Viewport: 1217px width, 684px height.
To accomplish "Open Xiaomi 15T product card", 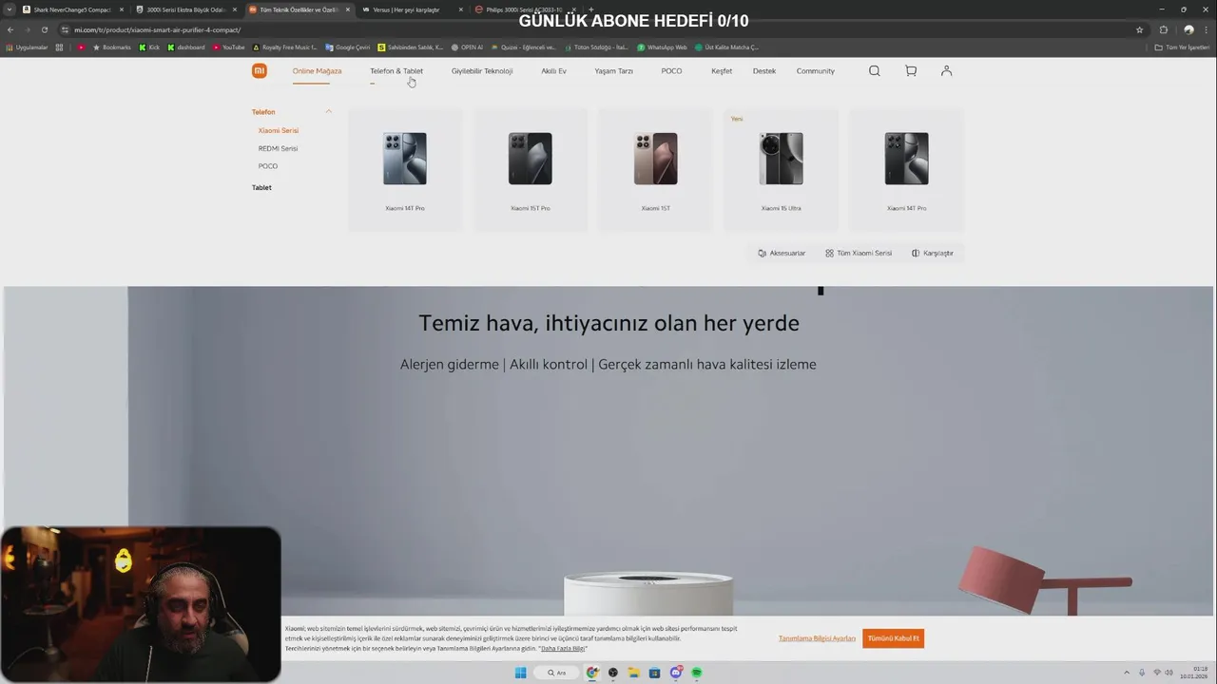I will tap(656, 170).
